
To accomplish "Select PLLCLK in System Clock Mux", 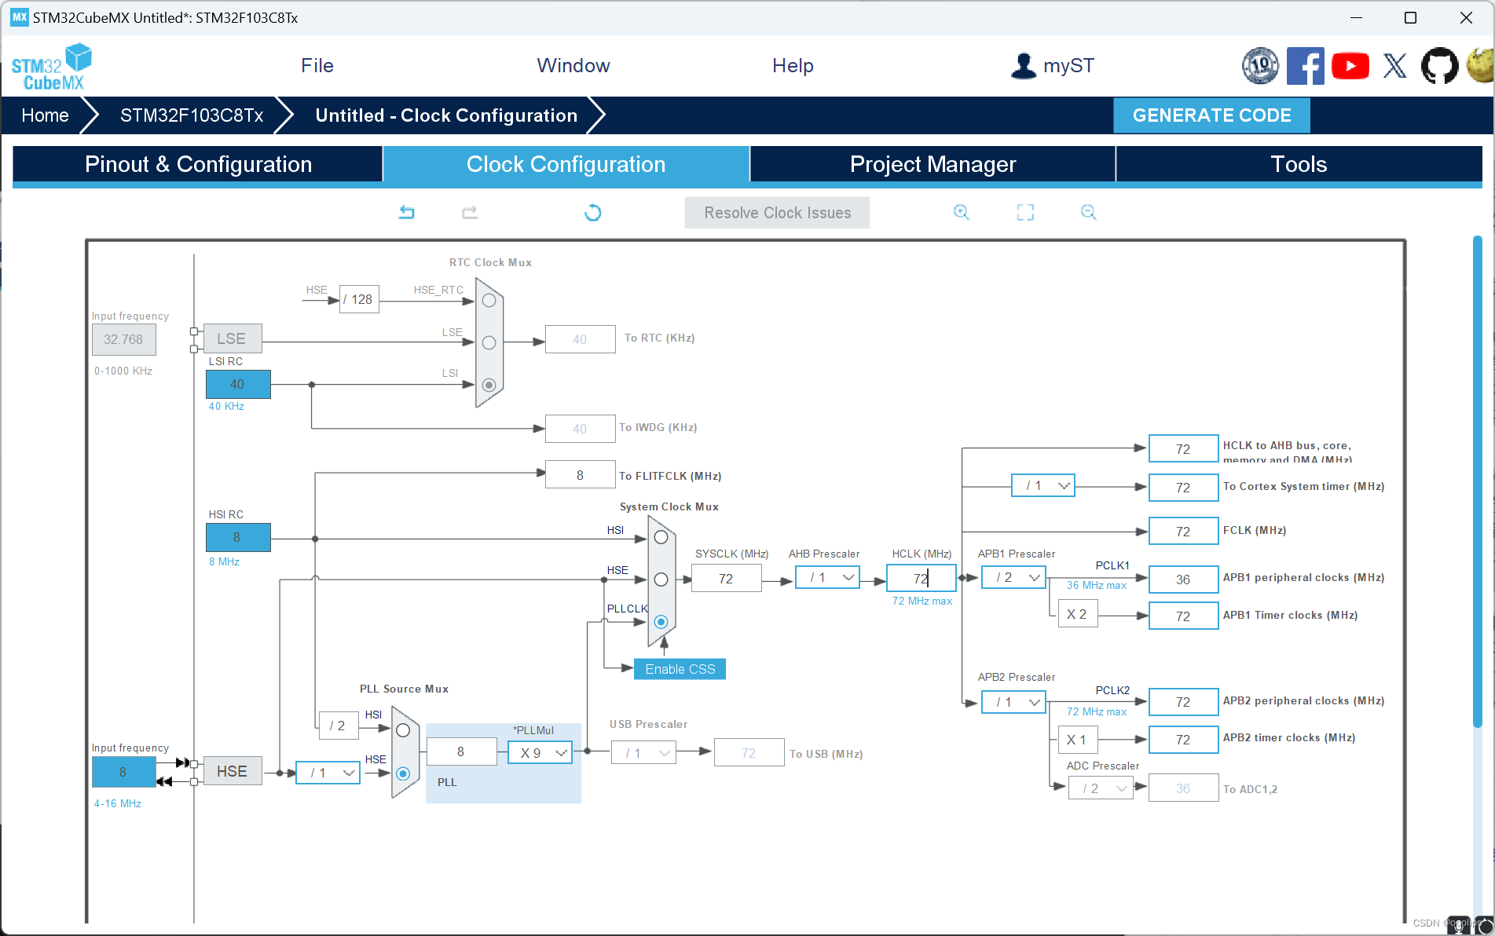I will 661,622.
